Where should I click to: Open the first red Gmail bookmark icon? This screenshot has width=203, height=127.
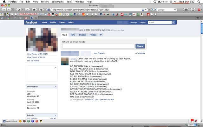click(x=21, y=14)
